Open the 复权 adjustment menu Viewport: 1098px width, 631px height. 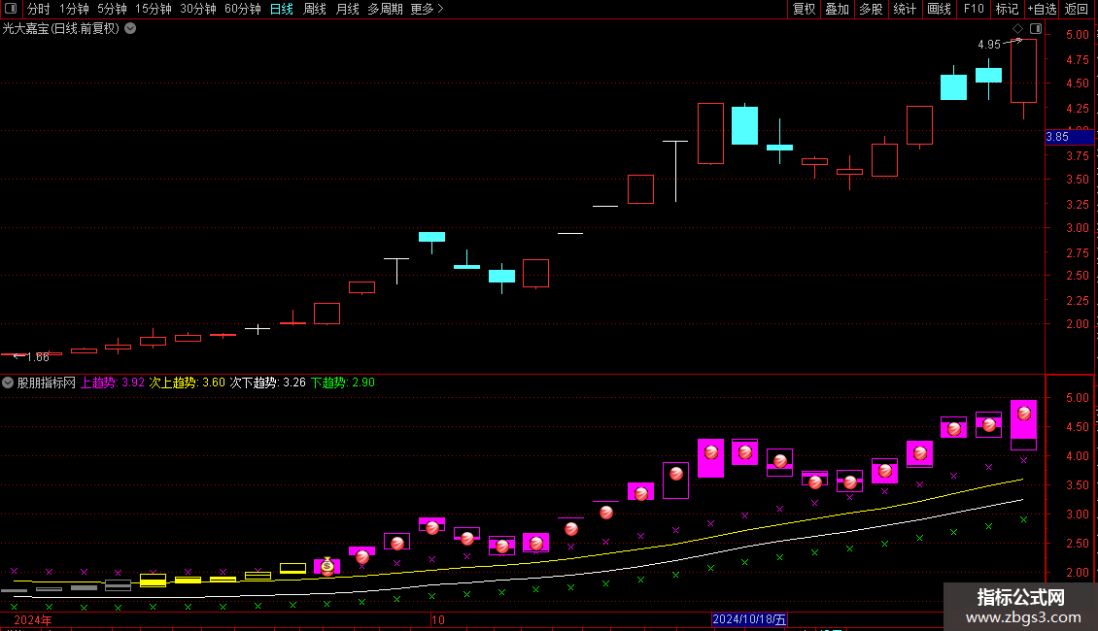pyautogui.click(x=804, y=9)
